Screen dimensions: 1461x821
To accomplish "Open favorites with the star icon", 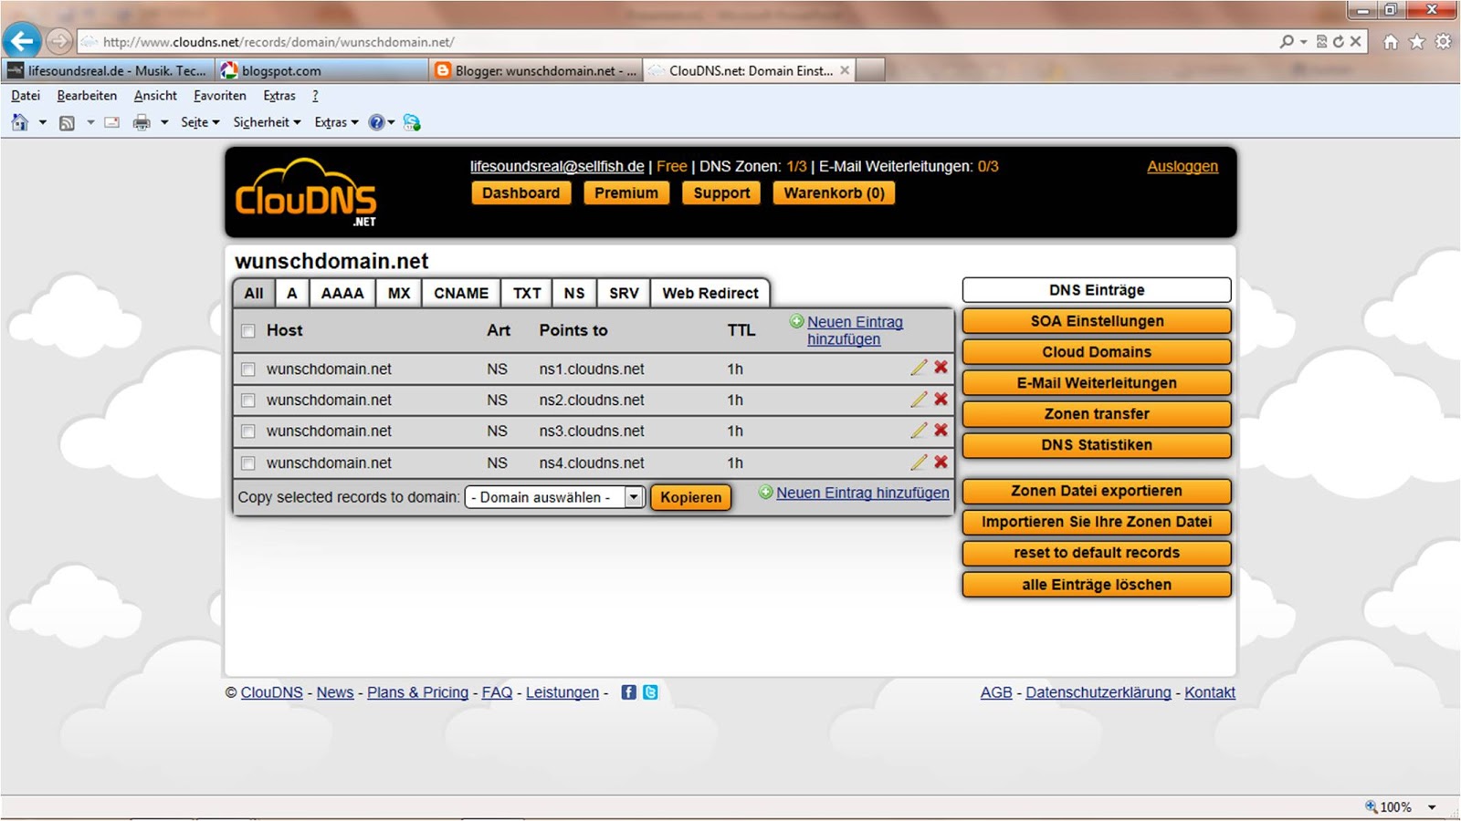I will coord(1417,41).
